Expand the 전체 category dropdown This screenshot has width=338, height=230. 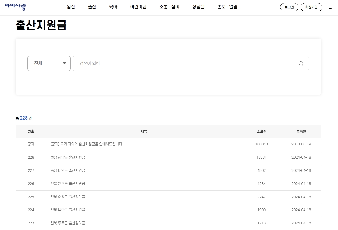coord(49,63)
